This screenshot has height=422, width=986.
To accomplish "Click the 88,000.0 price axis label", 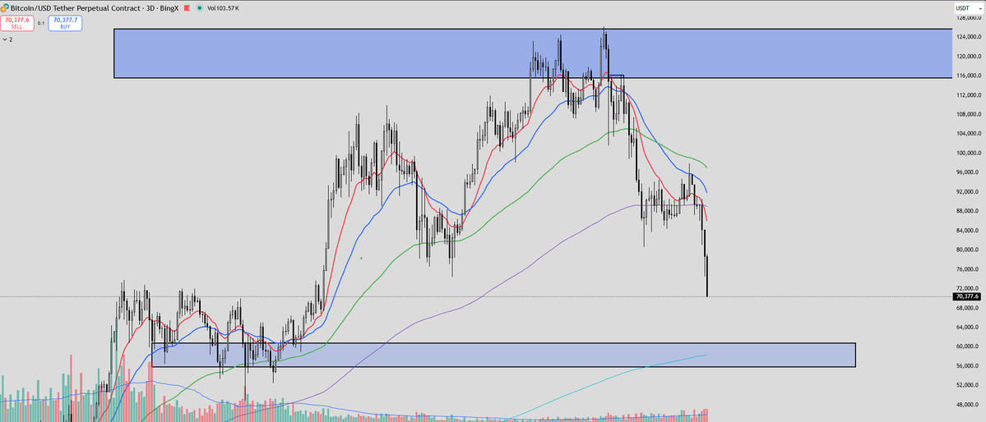I will click(969, 211).
